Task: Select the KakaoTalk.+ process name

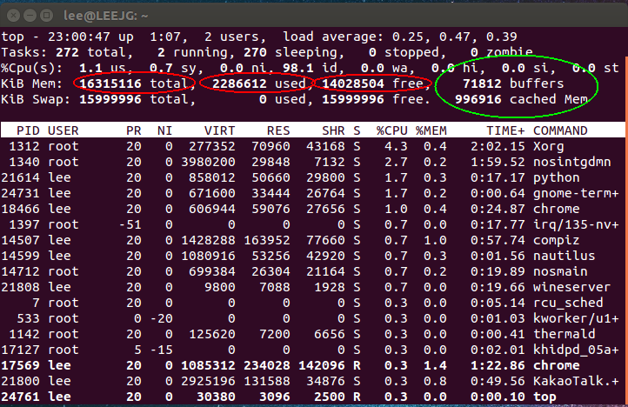Action: coord(576,381)
